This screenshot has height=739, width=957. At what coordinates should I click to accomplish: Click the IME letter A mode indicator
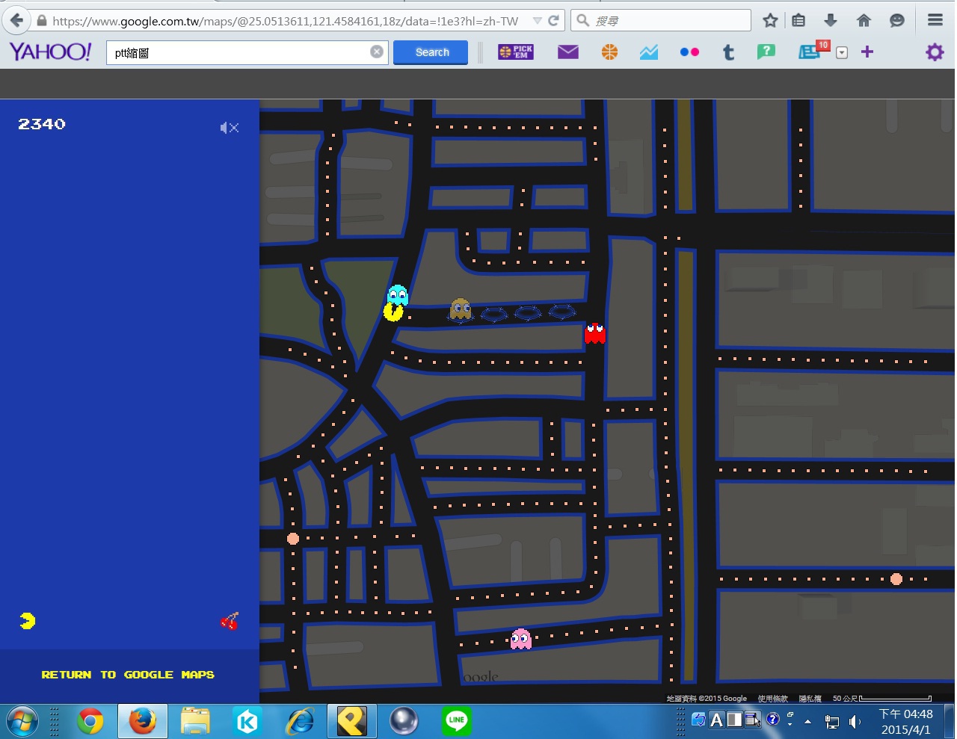(716, 720)
